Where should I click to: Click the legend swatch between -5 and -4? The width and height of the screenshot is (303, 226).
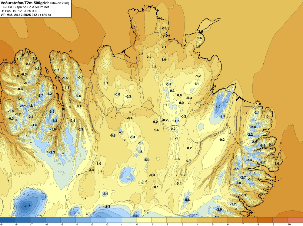coord(68,220)
